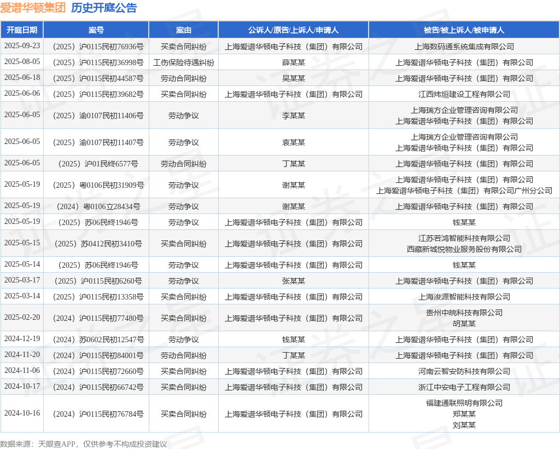
Task: Click the date 2025-06-18
Action: click(x=22, y=78)
